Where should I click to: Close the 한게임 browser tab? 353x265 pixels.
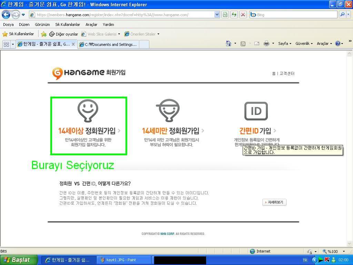pos(73,44)
